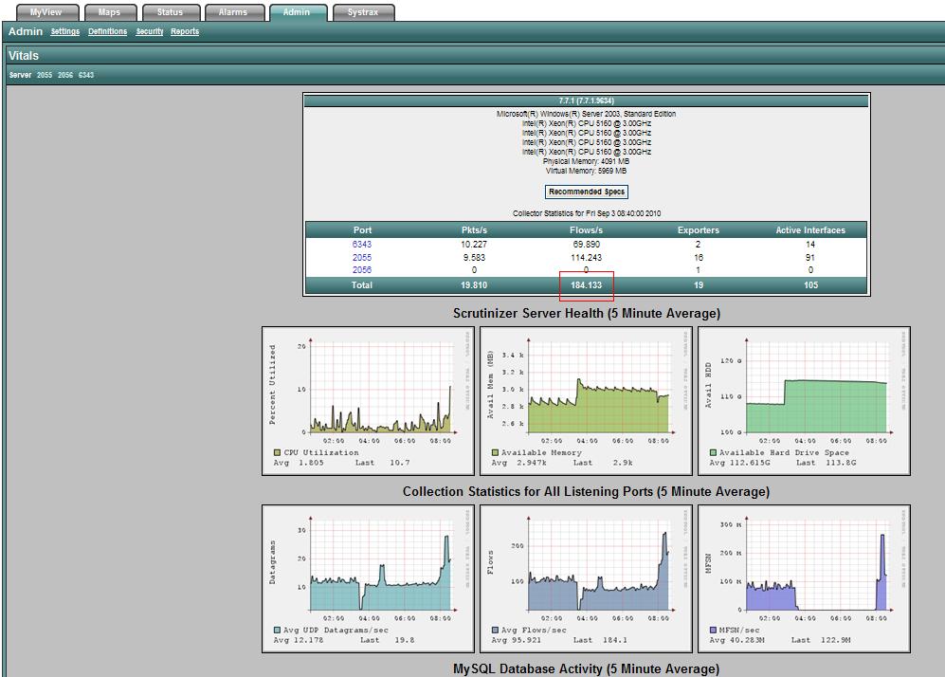Click the Recommended Specs button
Image resolution: width=945 pixels, height=677 pixels.
tap(587, 192)
